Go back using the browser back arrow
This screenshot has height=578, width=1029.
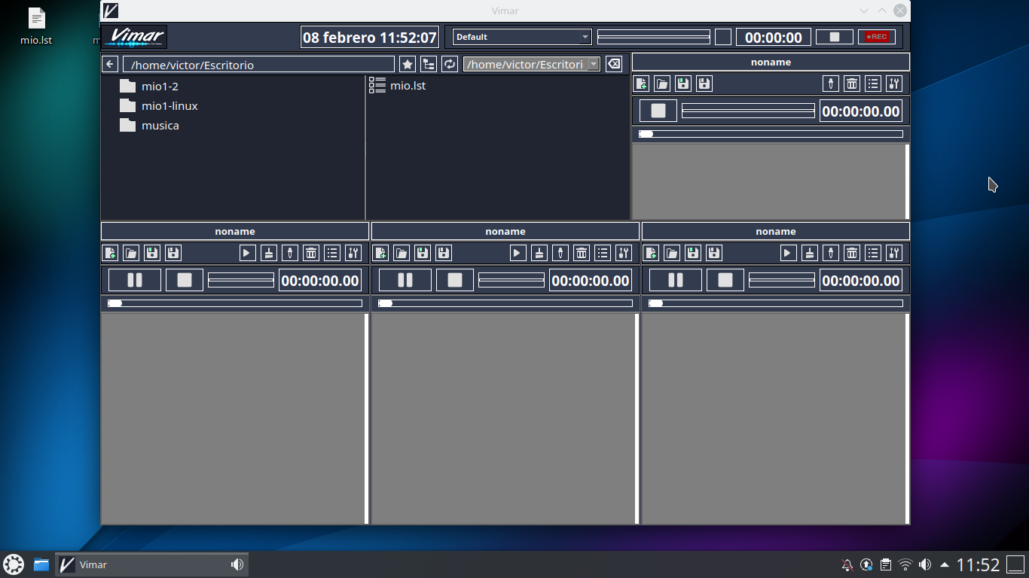tap(110, 65)
